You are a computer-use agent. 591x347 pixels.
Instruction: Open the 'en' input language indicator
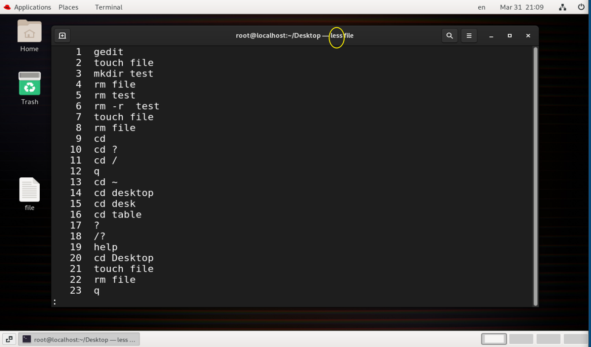[x=481, y=7]
